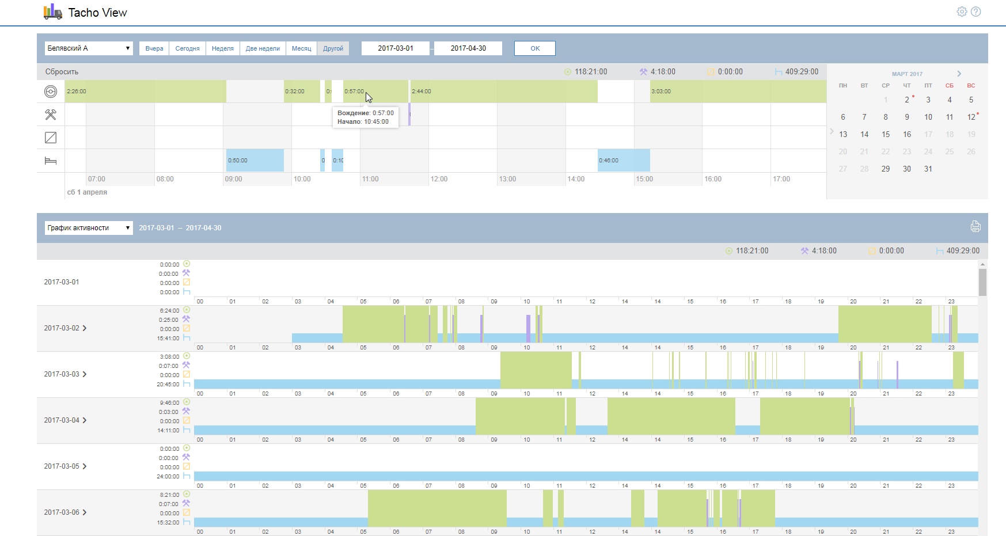Click the start date field 2017-03-01
1006x536 pixels.
point(396,48)
